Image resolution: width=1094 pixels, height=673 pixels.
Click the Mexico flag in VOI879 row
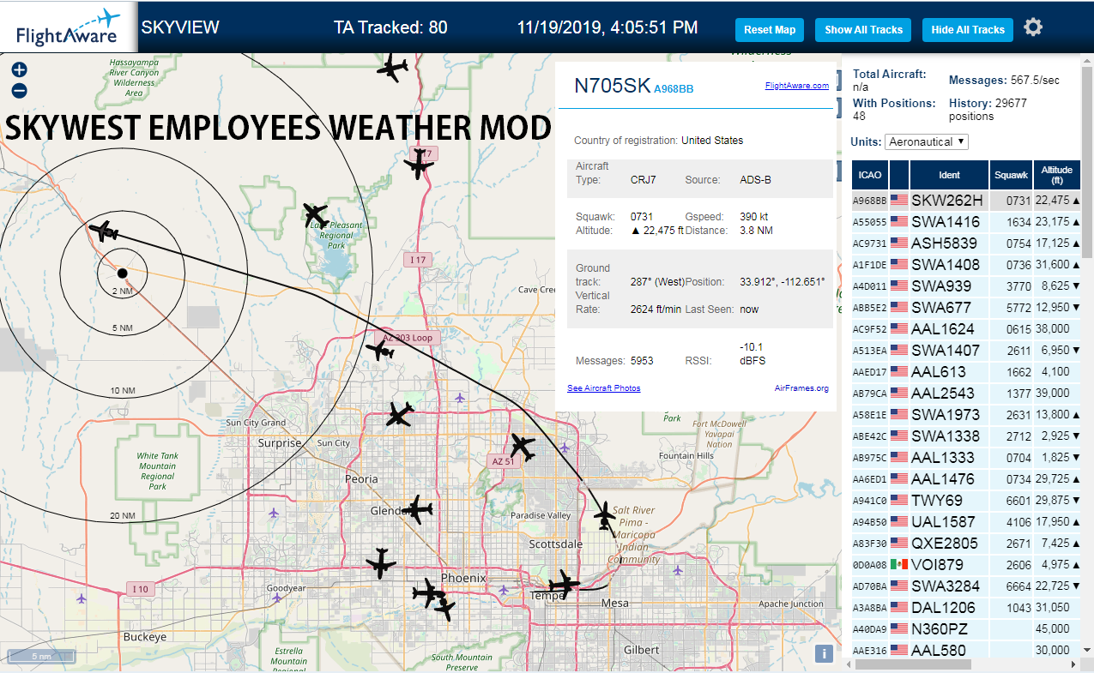point(899,565)
